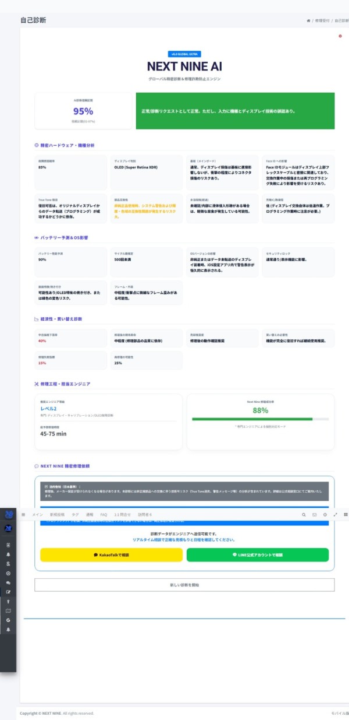
Task: Click the bottom bell icon in the sidebar
Action: coord(9,630)
